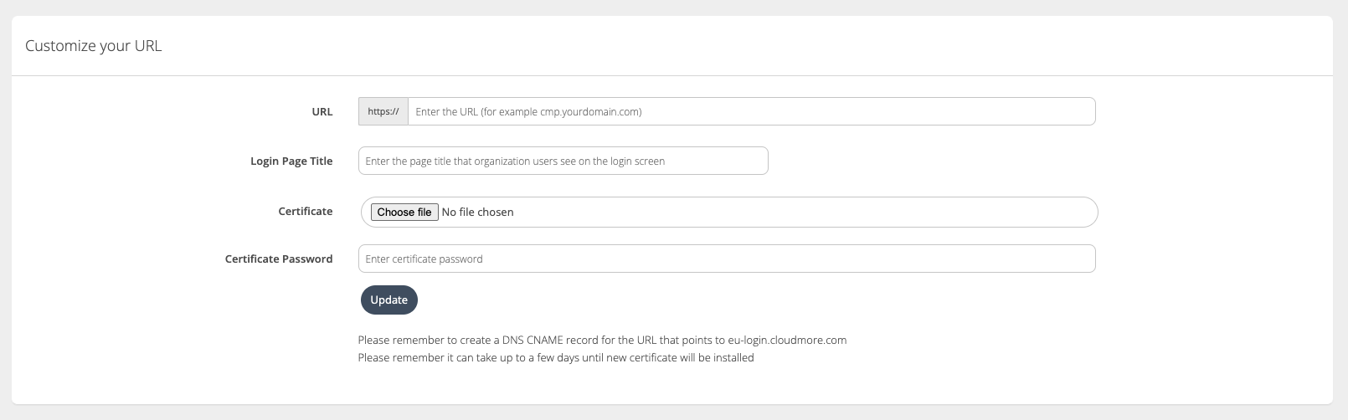
Task: Click the 'cmp.yourdomain.com' placeholder example text
Action: (590, 111)
